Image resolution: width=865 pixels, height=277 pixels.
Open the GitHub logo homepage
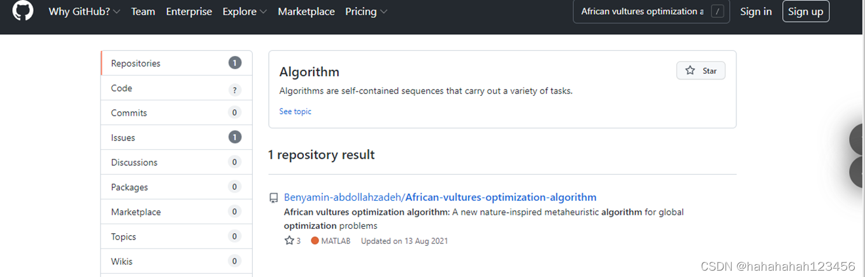(22, 11)
